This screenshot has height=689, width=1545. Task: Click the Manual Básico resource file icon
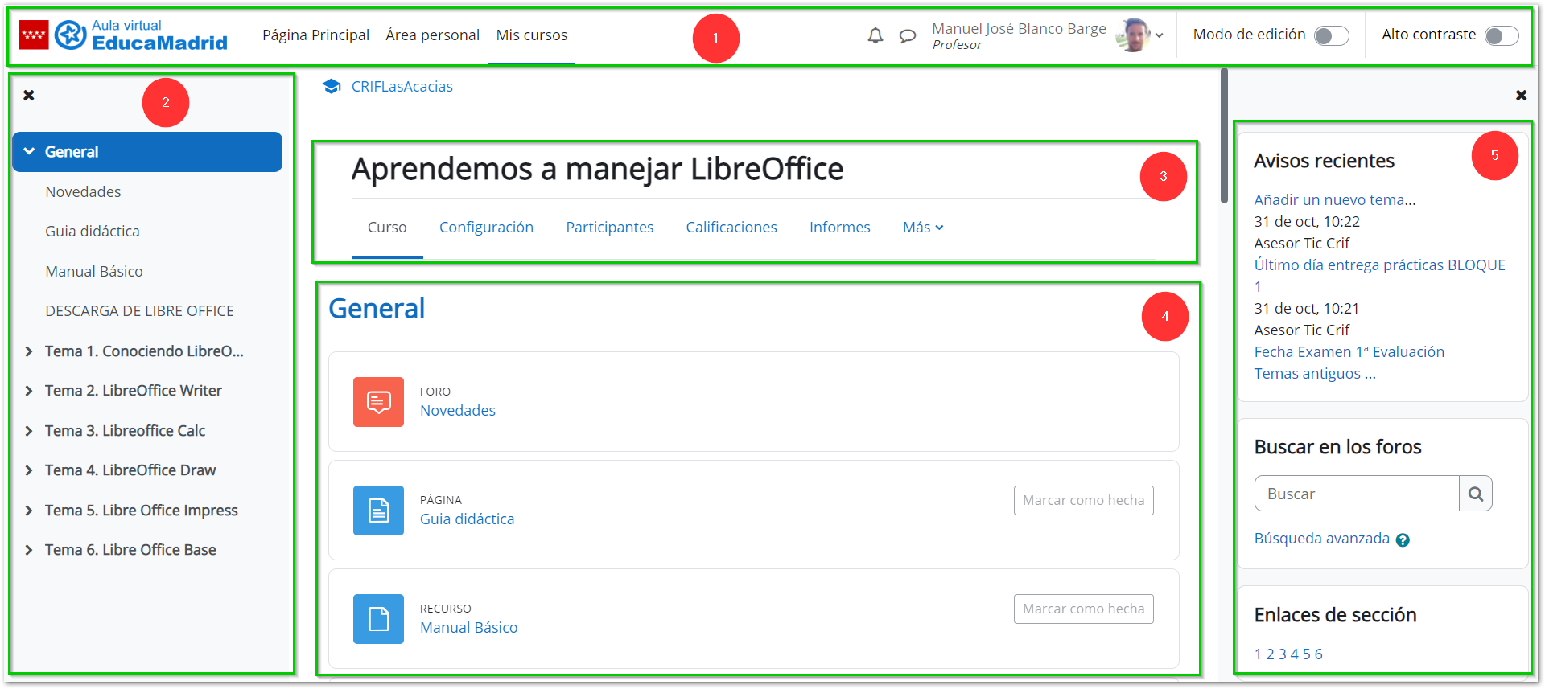[x=378, y=618]
